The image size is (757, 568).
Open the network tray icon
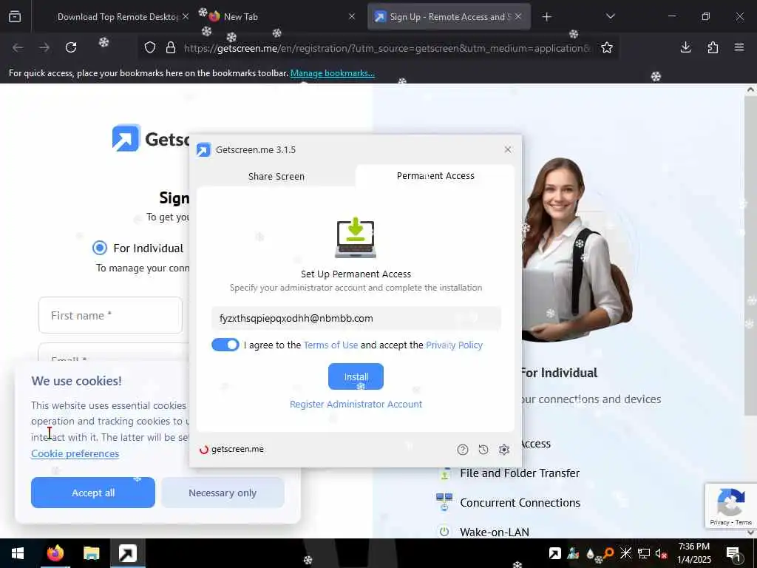[644, 553]
